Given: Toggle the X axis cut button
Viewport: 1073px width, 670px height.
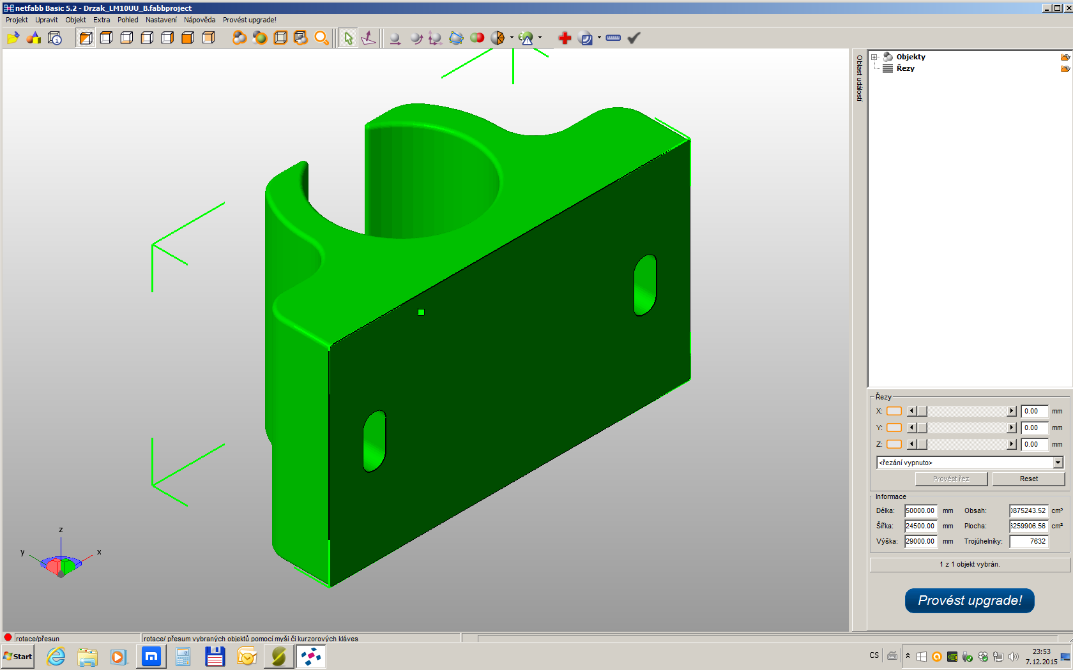Looking at the screenshot, I should (x=894, y=412).
